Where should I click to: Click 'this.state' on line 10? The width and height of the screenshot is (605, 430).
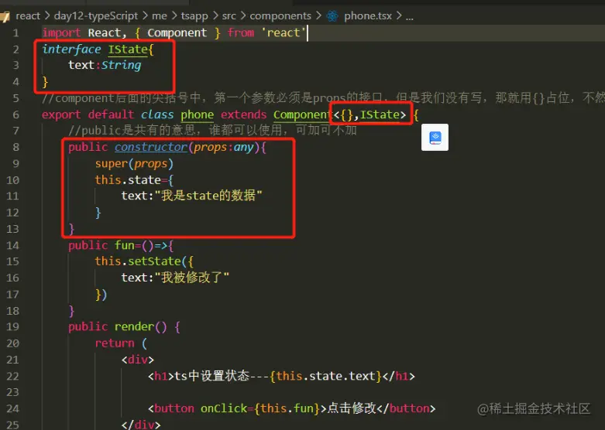point(128,180)
